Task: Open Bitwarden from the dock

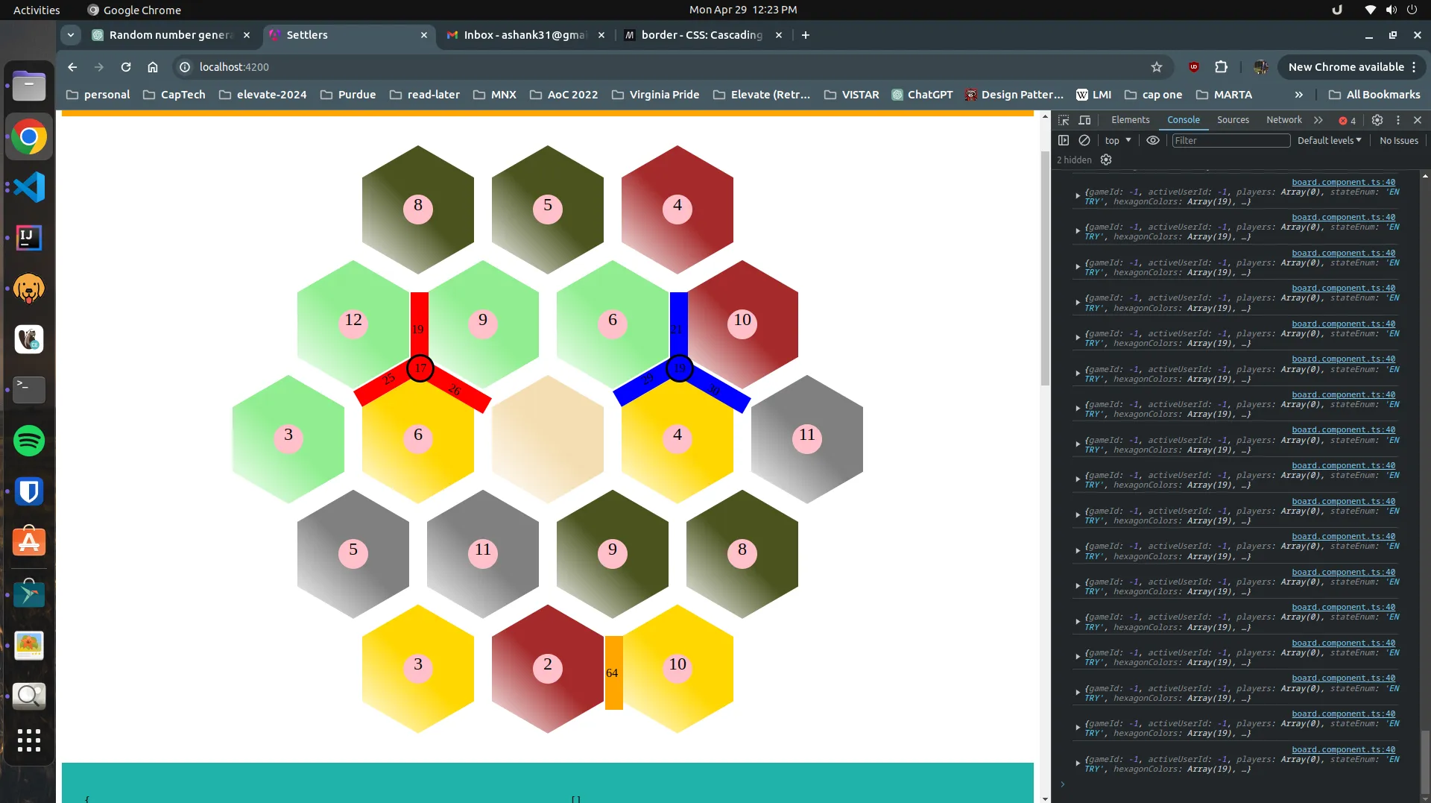Action: click(29, 491)
